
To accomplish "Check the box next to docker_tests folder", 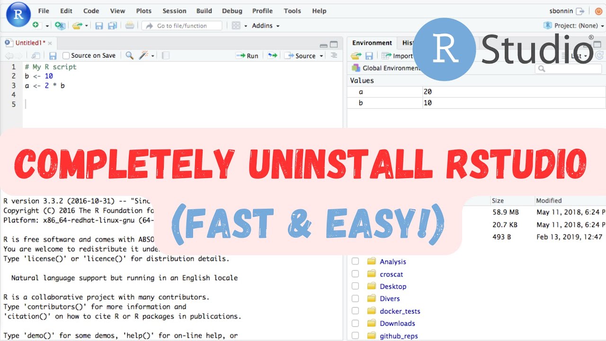I will 356,311.
